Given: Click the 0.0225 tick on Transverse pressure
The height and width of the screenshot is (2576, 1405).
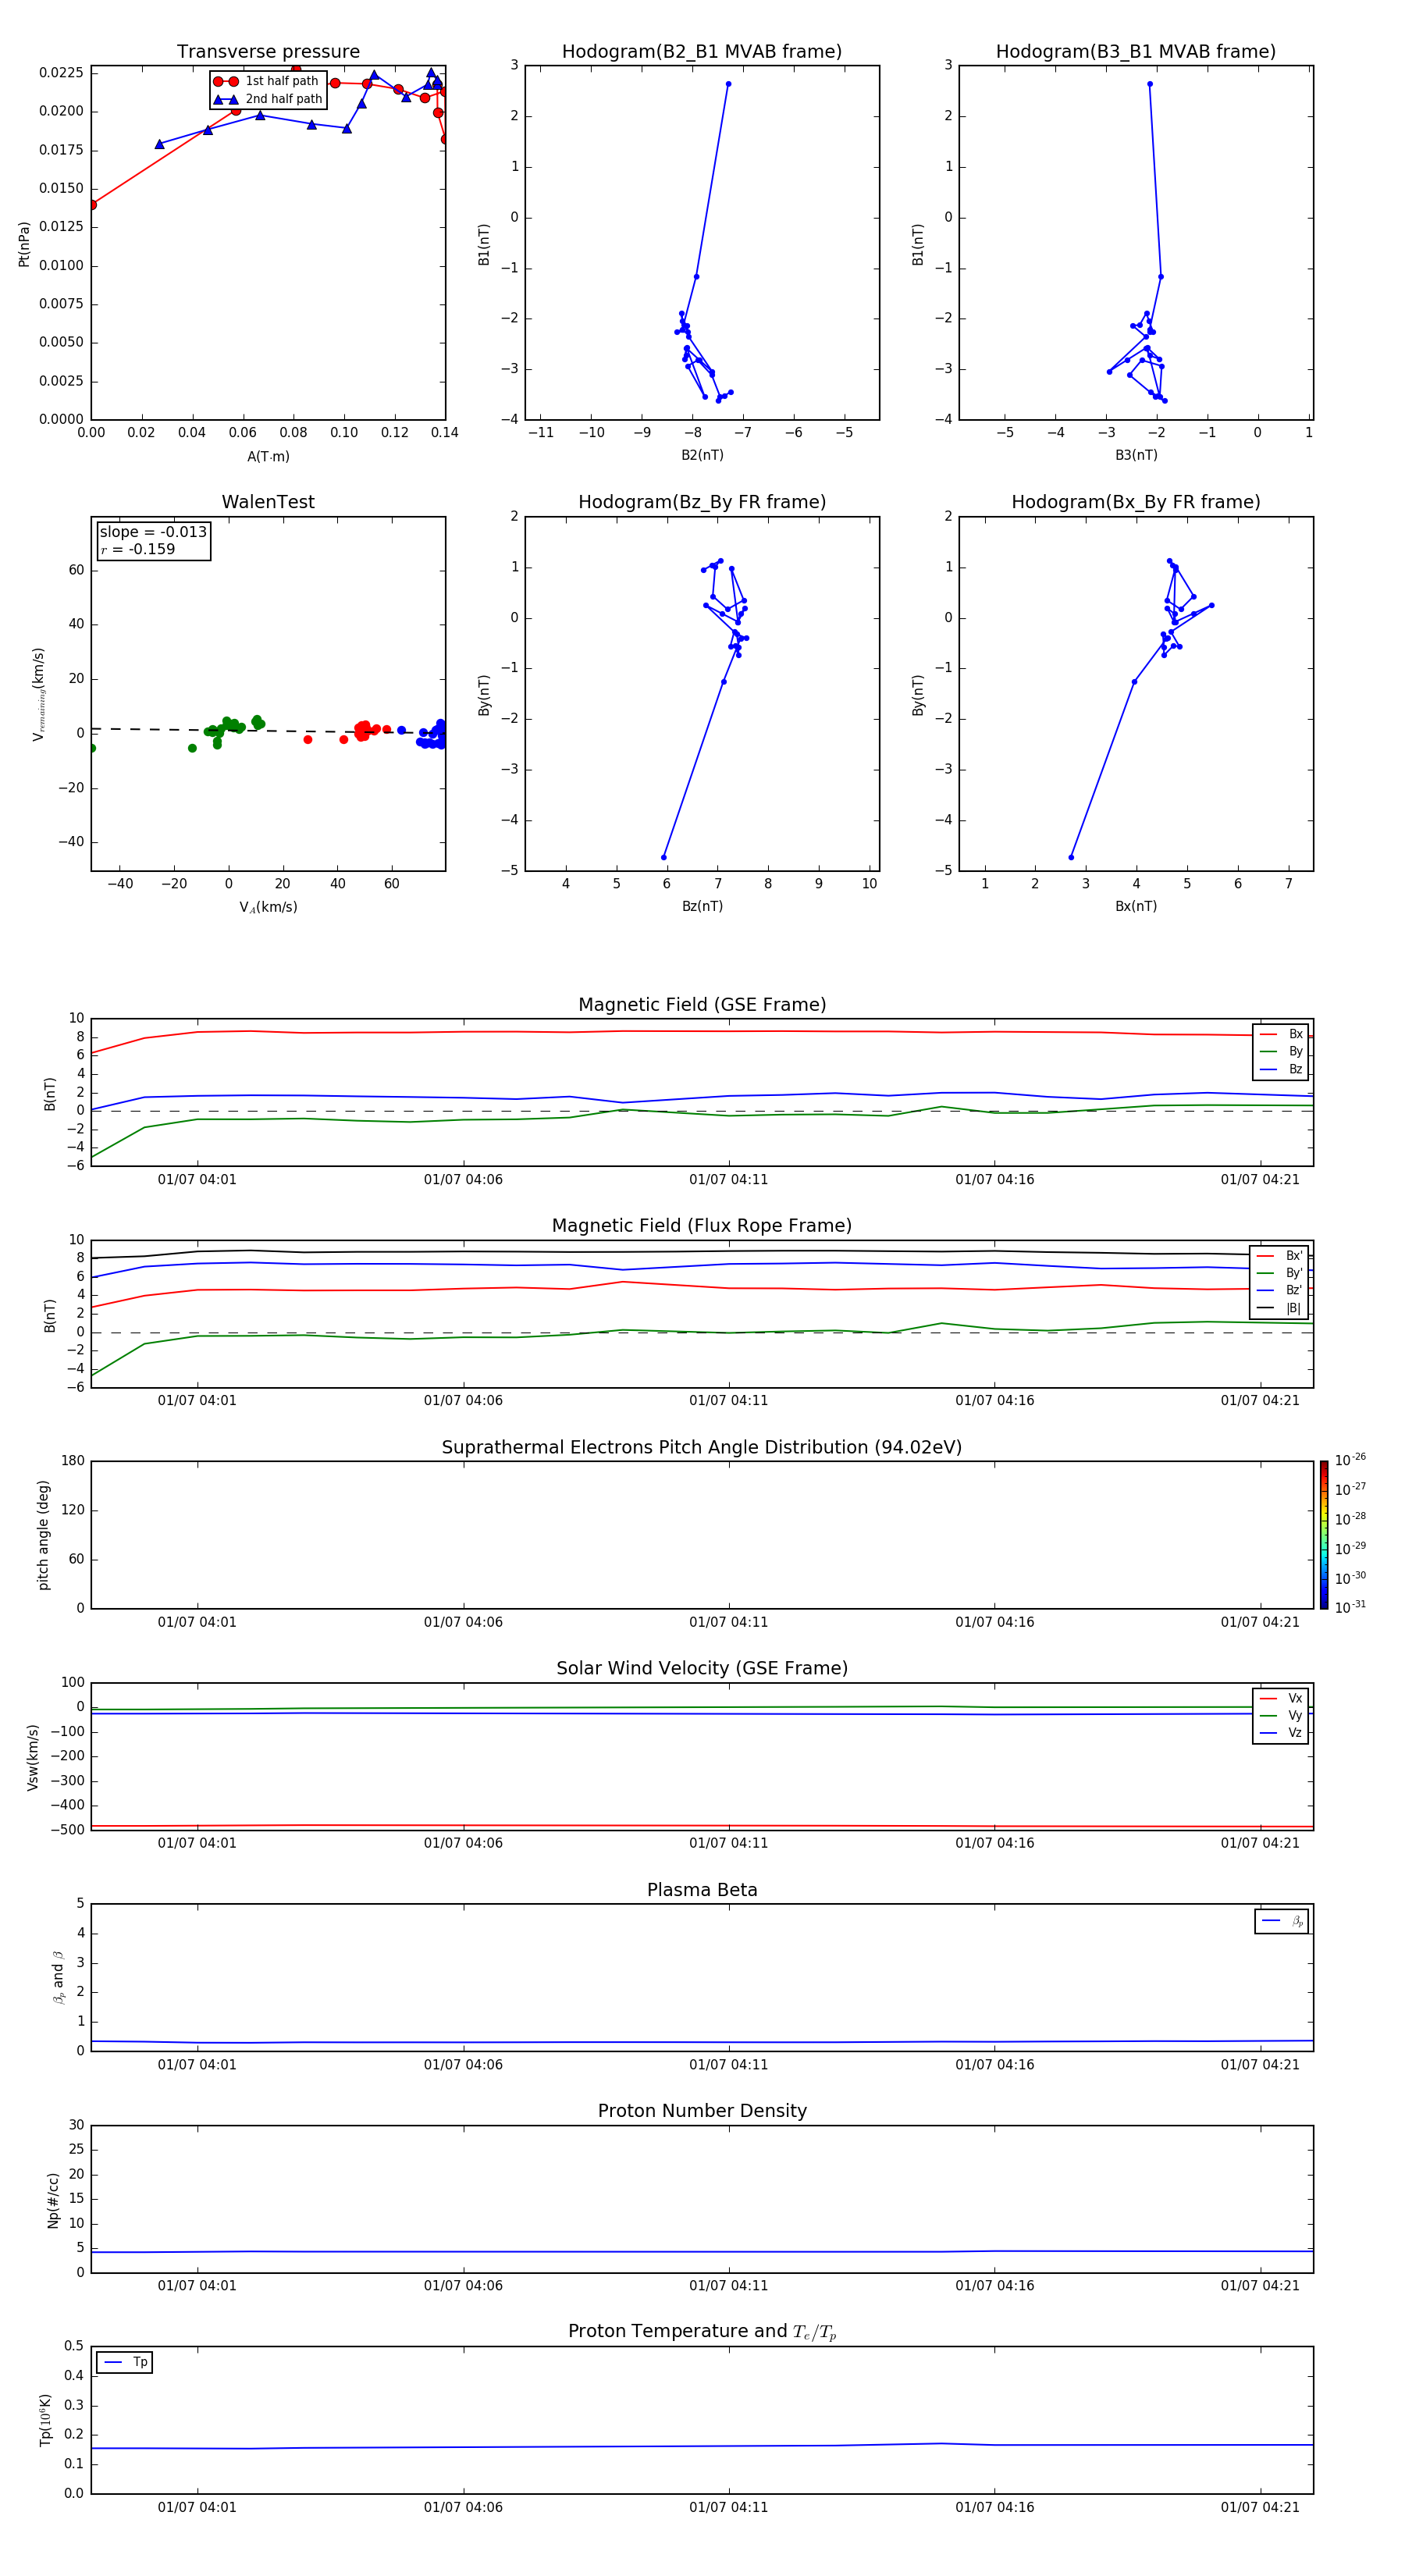Looking at the screenshot, I should tap(61, 73).
